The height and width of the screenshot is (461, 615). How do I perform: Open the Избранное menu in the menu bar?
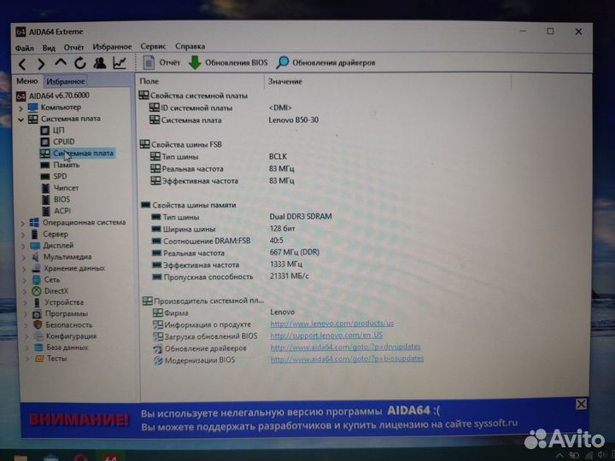tap(112, 47)
